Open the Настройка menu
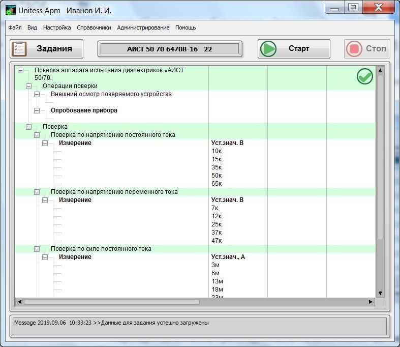The width and height of the screenshot is (400, 347). point(57,27)
